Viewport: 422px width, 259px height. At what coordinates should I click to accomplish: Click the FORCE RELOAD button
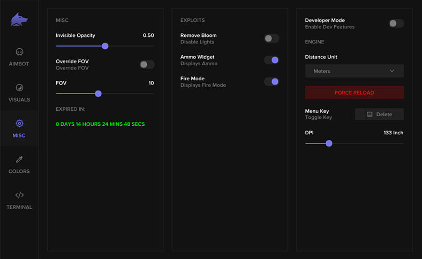coord(355,93)
